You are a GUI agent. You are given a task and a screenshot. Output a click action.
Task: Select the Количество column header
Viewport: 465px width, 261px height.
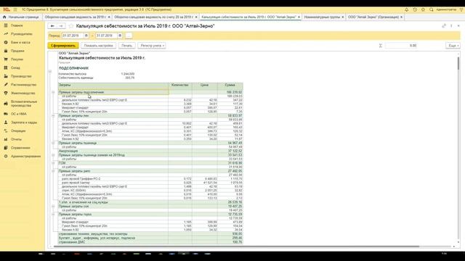tap(180, 86)
